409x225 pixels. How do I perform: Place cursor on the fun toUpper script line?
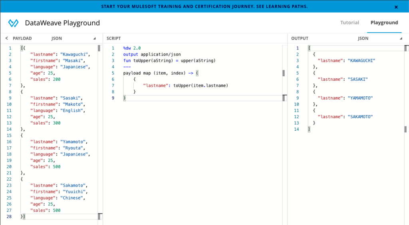(169, 61)
